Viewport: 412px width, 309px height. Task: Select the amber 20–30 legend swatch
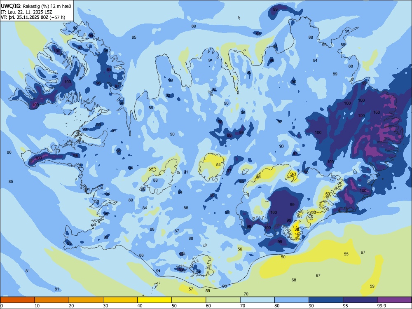click(x=86, y=300)
